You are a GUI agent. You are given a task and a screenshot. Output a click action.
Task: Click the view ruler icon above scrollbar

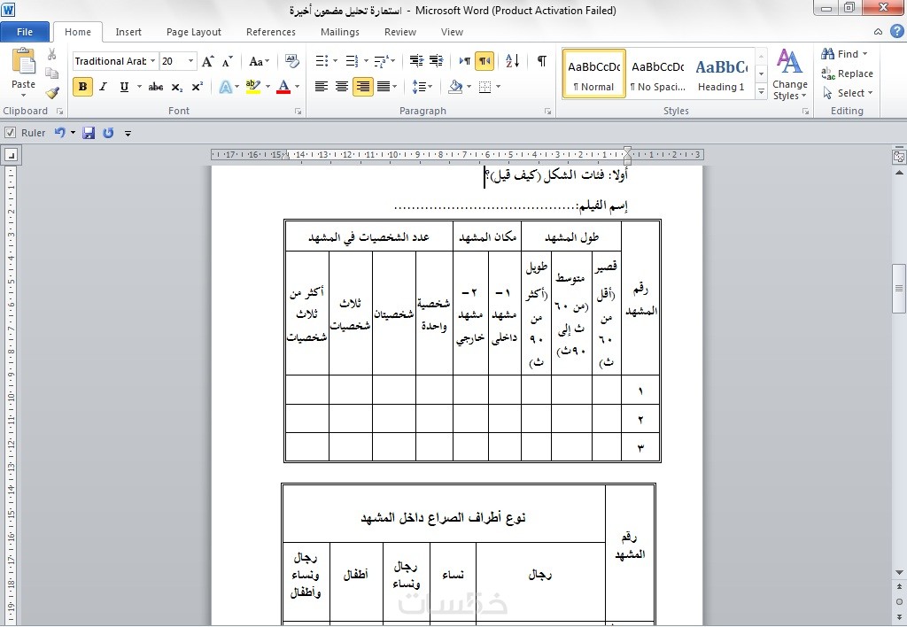click(899, 156)
